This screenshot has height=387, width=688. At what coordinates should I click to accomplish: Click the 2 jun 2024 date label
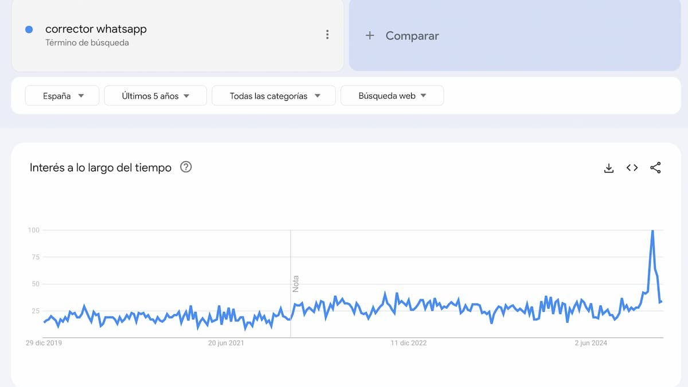point(591,343)
